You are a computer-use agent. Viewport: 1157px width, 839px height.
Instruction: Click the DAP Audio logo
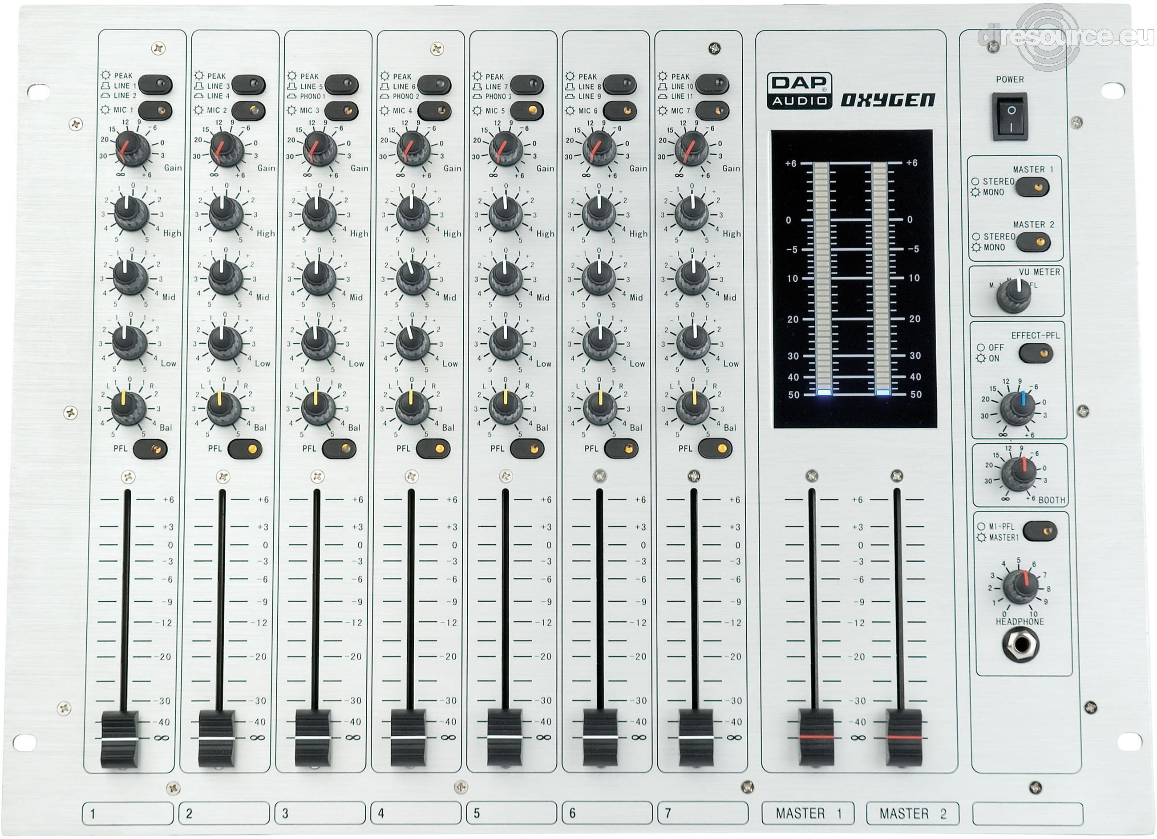click(799, 91)
